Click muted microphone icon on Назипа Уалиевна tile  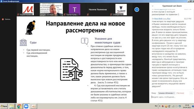tap(88, 15)
